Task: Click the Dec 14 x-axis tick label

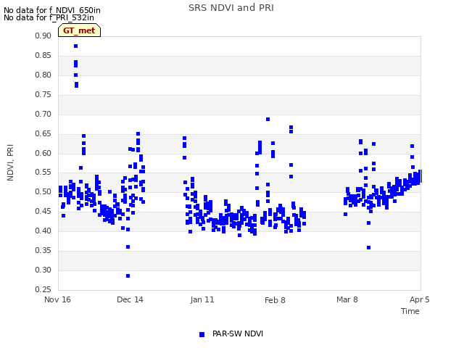Action: pos(130,299)
